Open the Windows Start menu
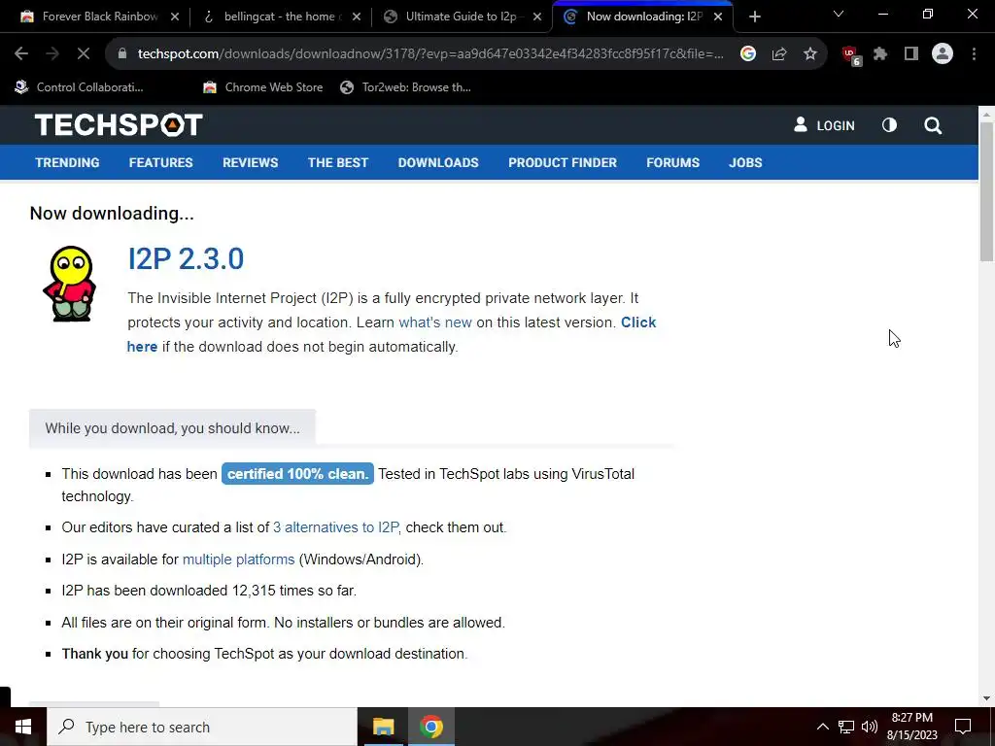Viewport: 995px width, 746px height. coord(23,727)
